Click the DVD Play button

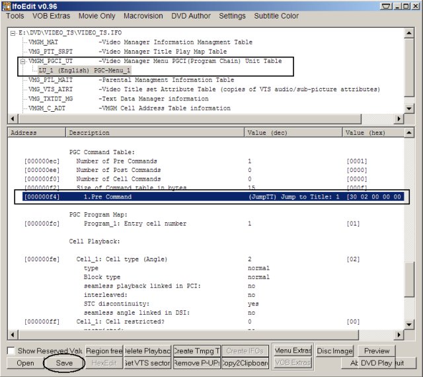(376, 363)
